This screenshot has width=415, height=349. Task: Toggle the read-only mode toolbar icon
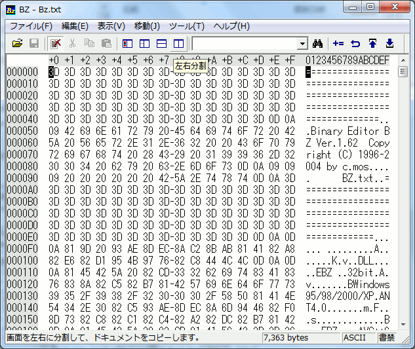tap(56, 43)
